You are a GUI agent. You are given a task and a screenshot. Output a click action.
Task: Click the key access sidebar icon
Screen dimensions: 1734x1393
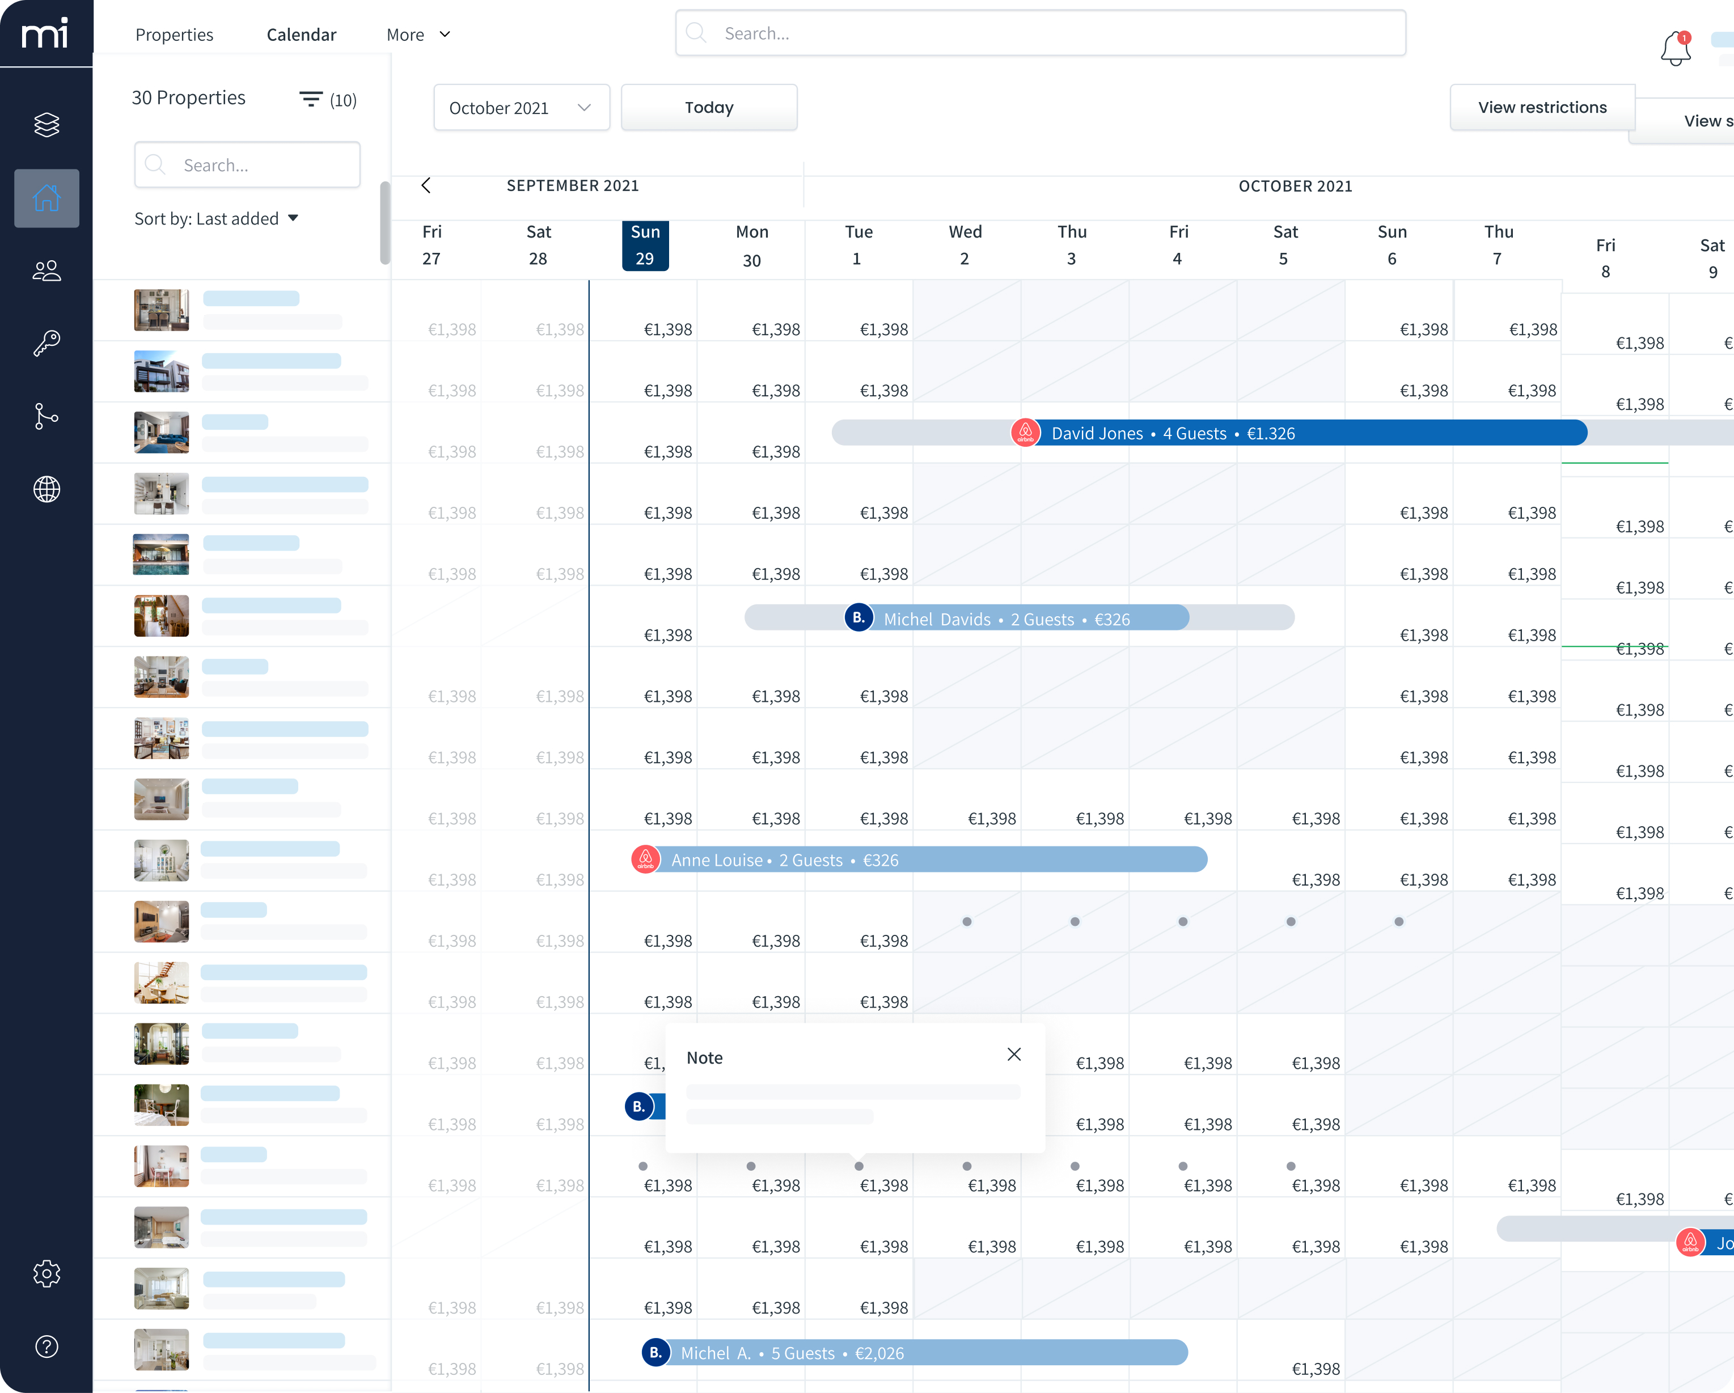[46, 344]
